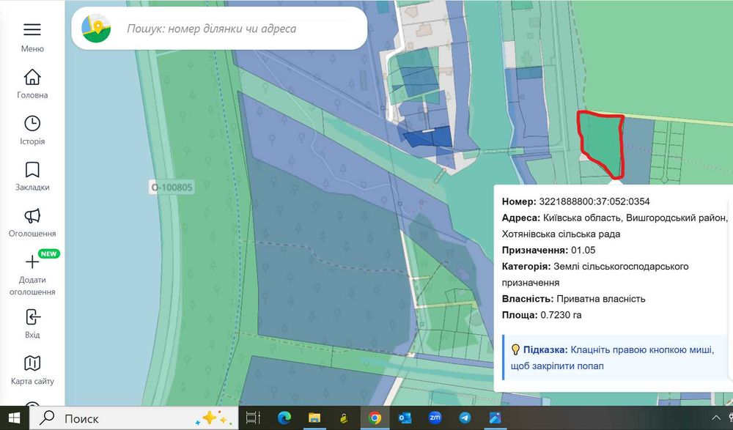Screen dimensions: 733x430
Task: Open Оголошення megaphone icon
Action: pyautogui.click(x=32, y=216)
